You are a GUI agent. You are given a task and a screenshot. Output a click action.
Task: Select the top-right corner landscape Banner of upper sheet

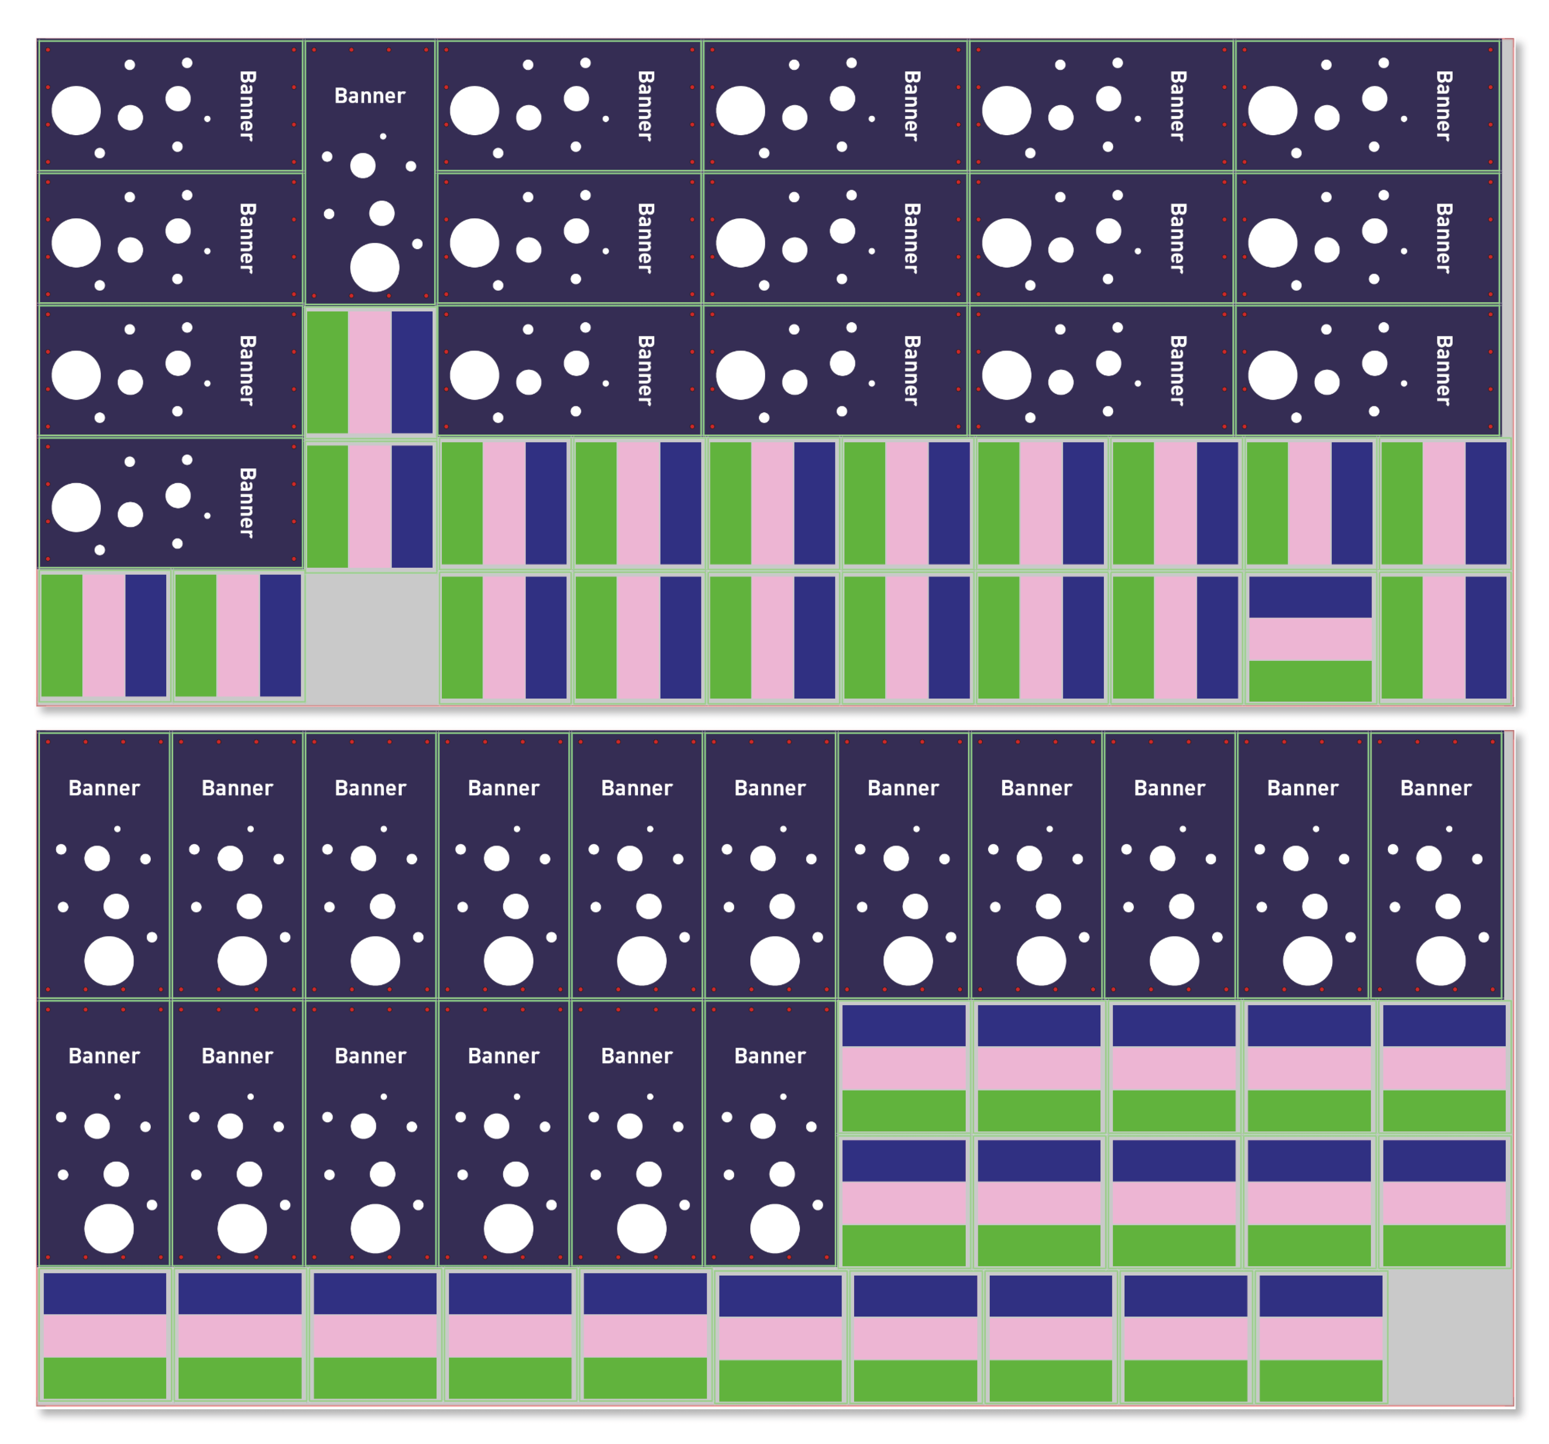click(x=1368, y=106)
